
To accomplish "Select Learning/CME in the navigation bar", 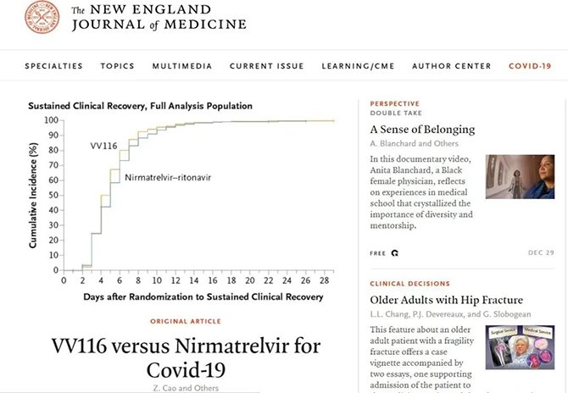I will 358,66.
